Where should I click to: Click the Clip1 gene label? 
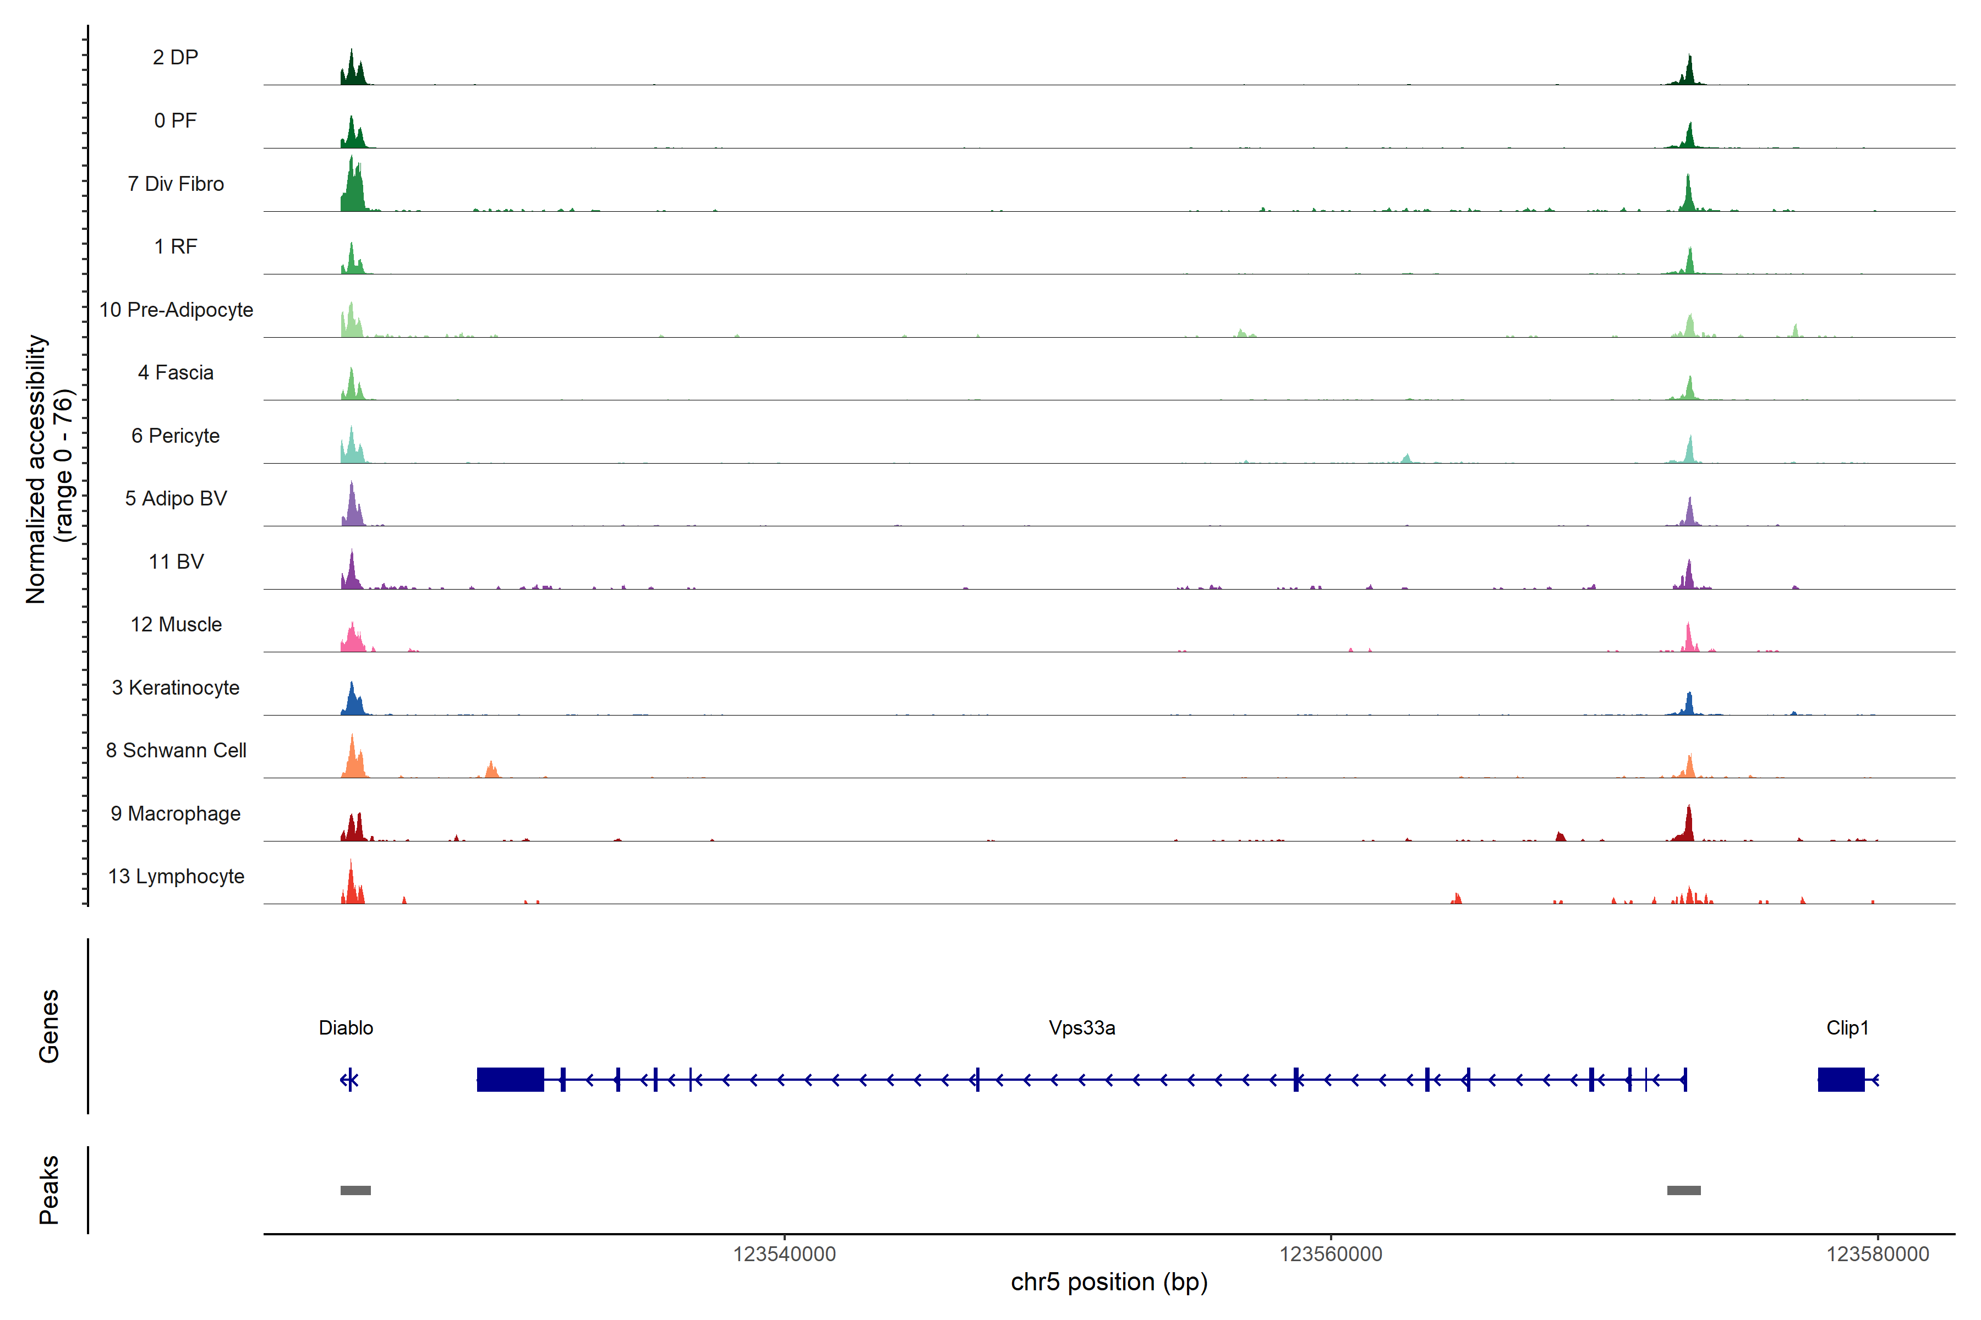point(1847,1028)
